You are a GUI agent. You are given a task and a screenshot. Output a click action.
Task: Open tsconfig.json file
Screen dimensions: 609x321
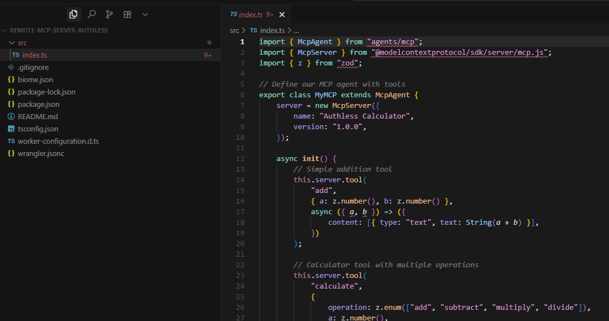[x=38, y=129]
